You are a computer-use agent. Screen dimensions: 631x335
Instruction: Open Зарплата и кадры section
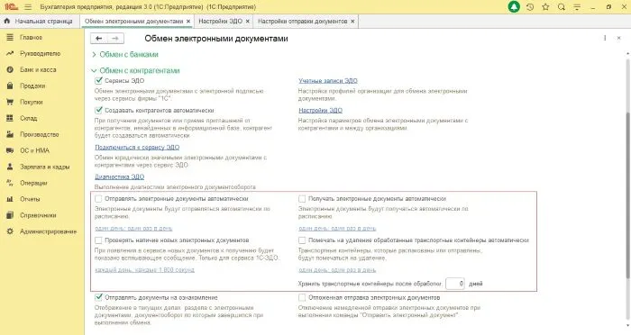[44, 167]
